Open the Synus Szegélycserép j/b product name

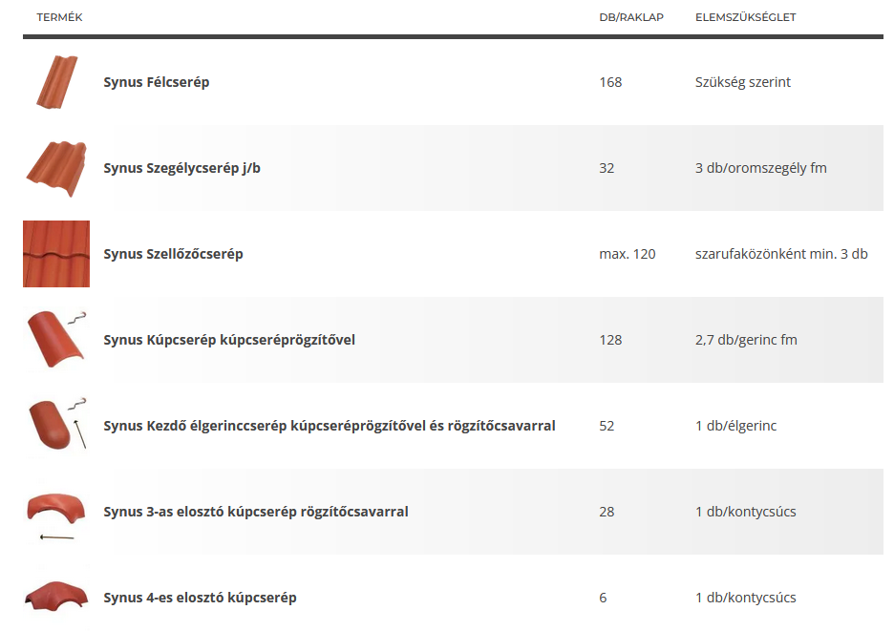181,168
